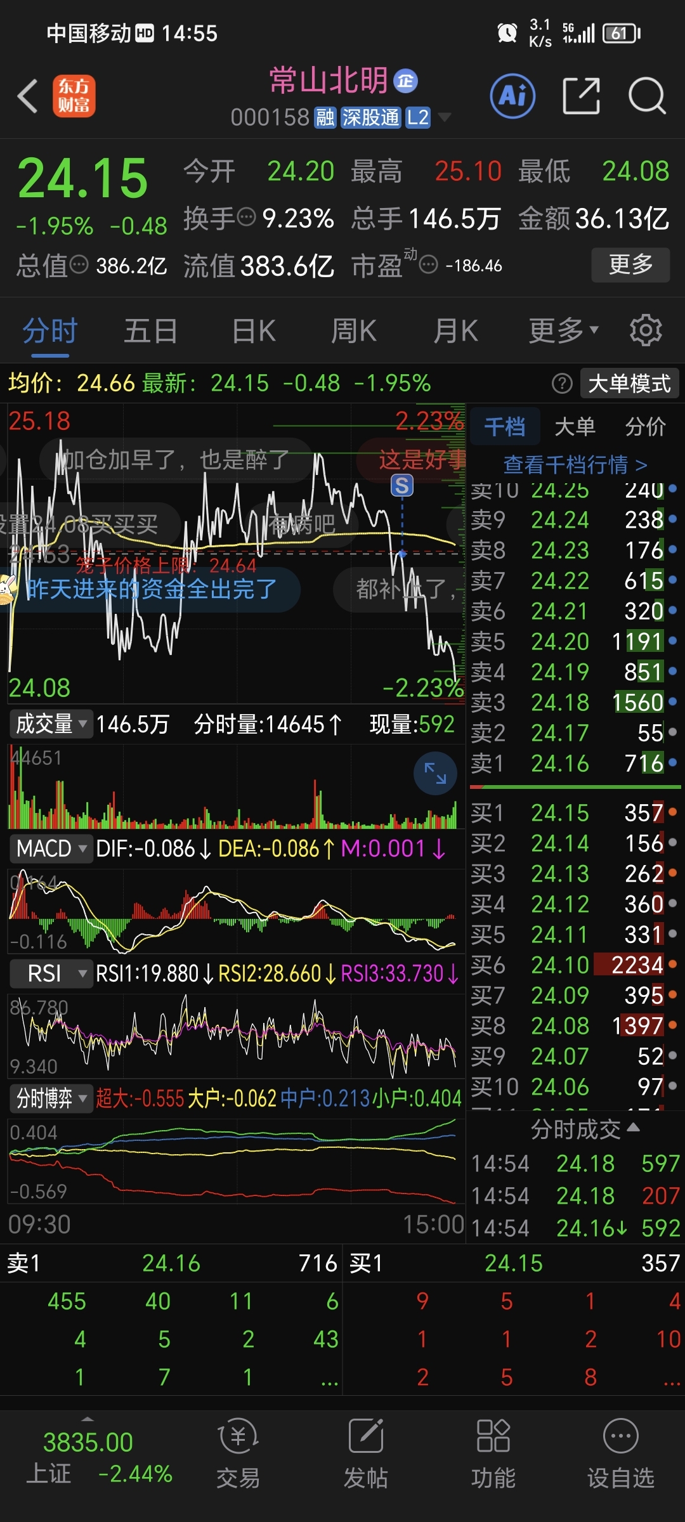
Task: Tap comment bubble 昨天进来的资金全出完了
Action: 151,589
